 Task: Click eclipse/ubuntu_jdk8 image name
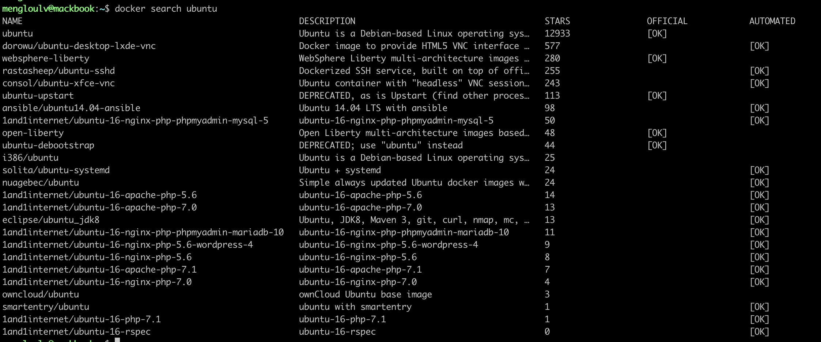pyautogui.click(x=51, y=220)
